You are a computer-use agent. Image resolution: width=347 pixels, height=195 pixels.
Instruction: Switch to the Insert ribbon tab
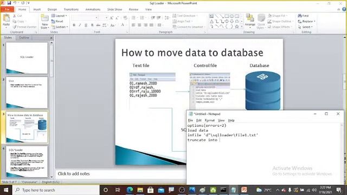point(37,10)
